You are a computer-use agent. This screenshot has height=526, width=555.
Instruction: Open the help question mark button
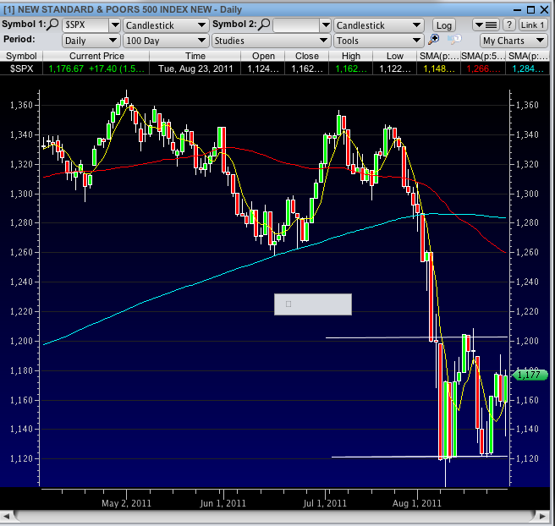509,25
